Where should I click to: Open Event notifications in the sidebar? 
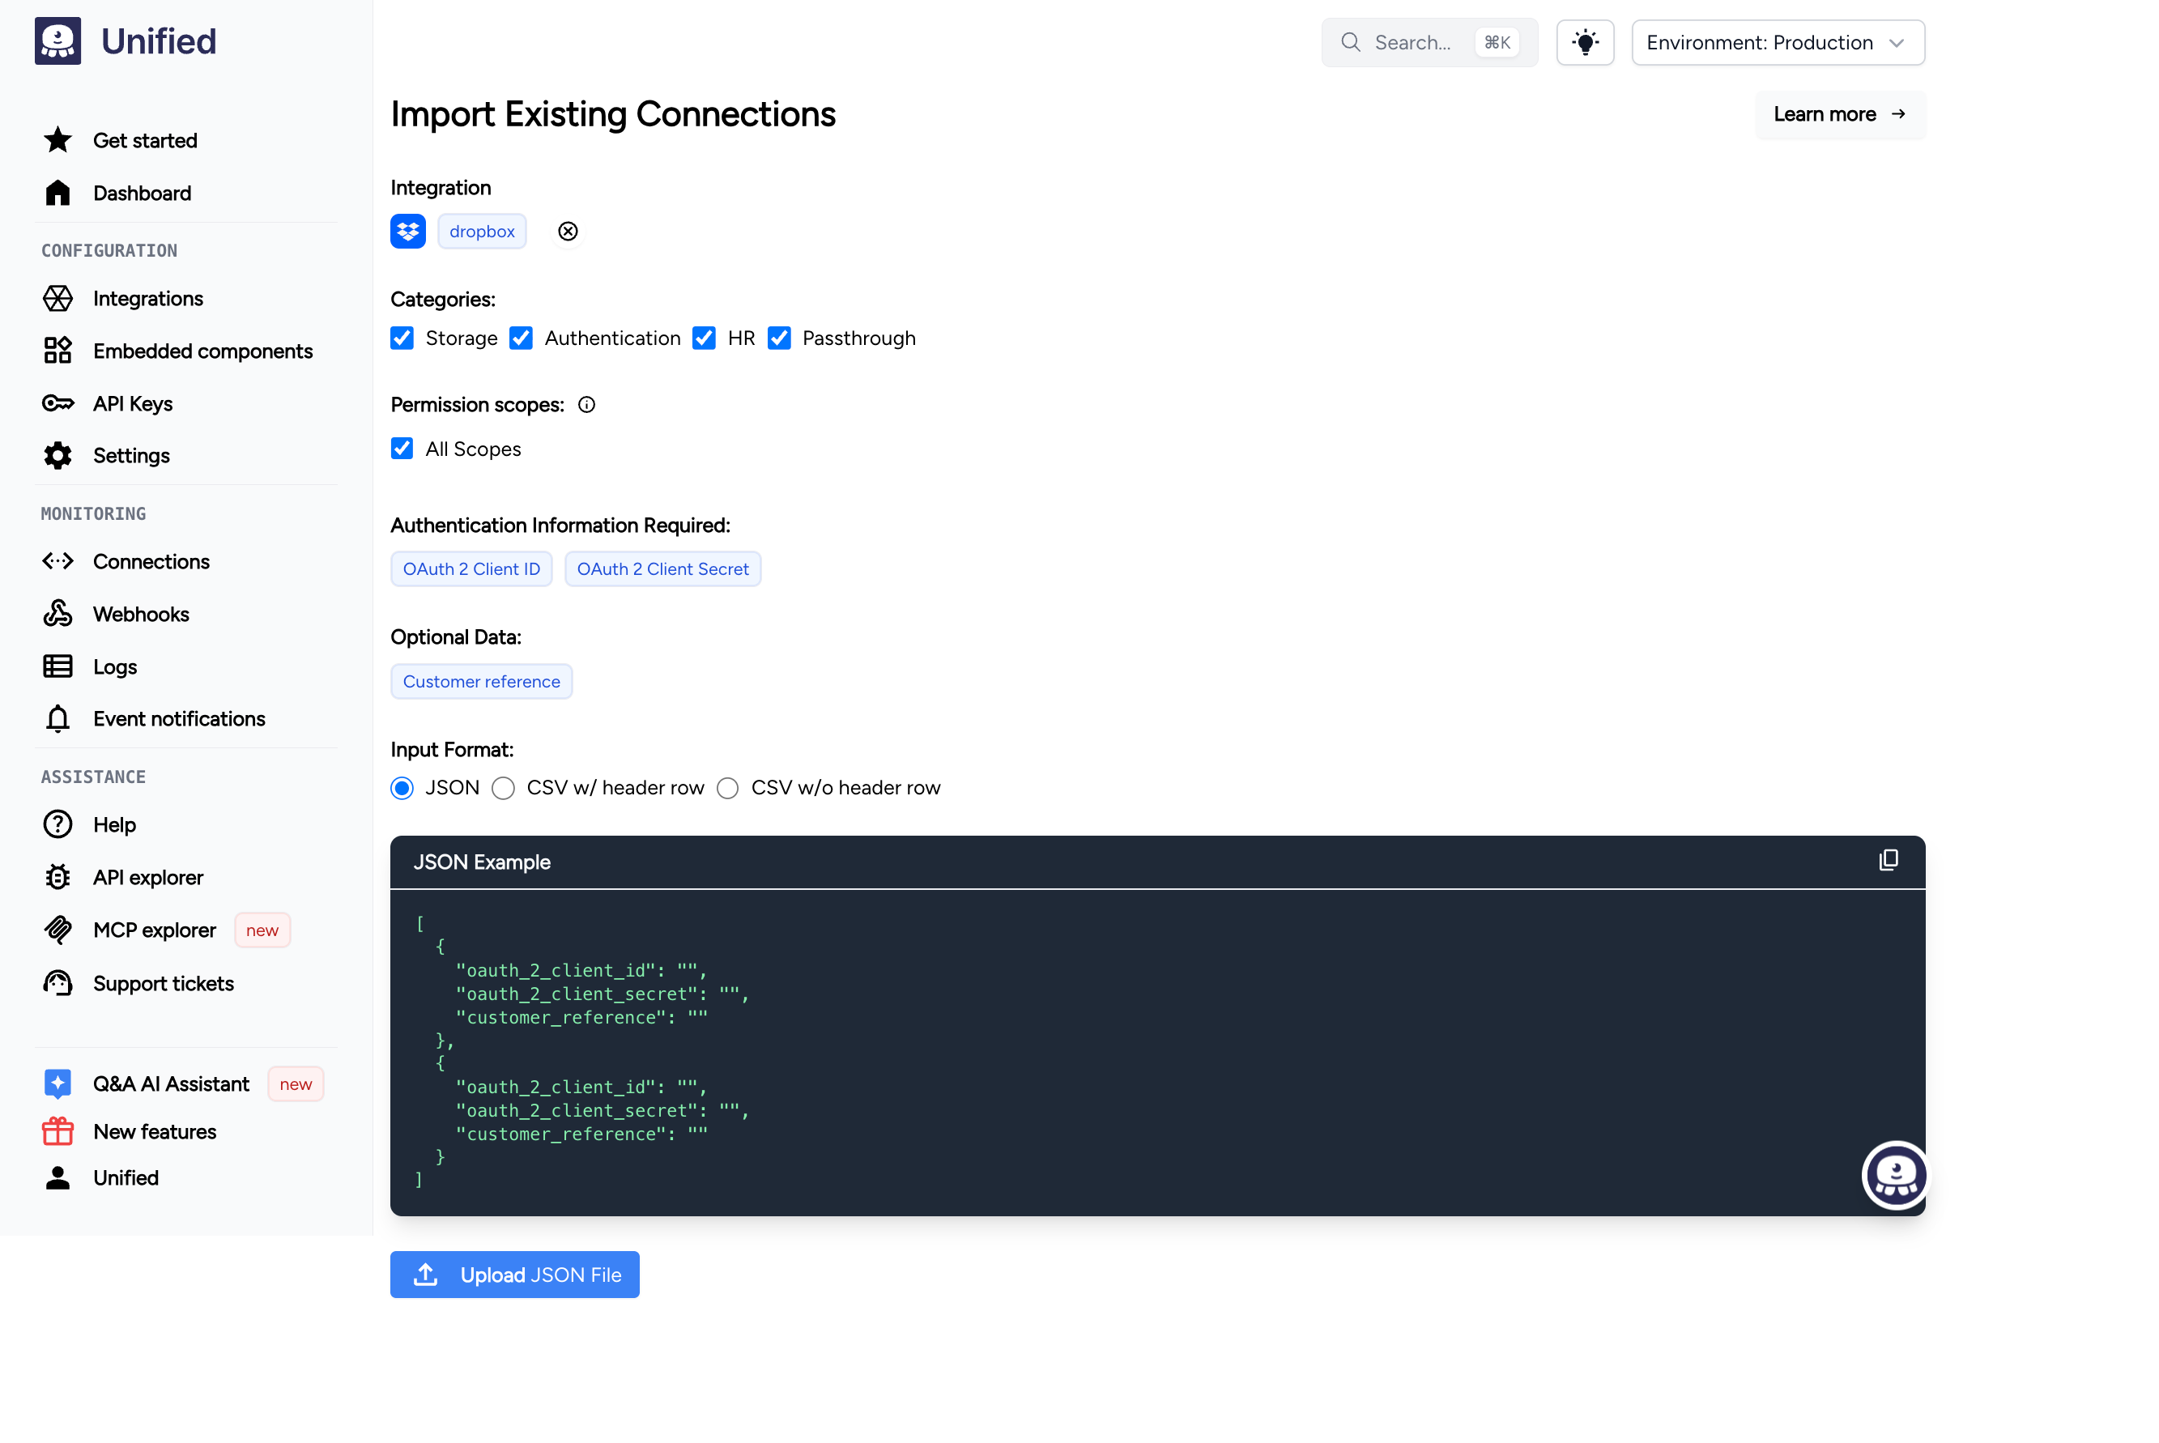tap(178, 719)
